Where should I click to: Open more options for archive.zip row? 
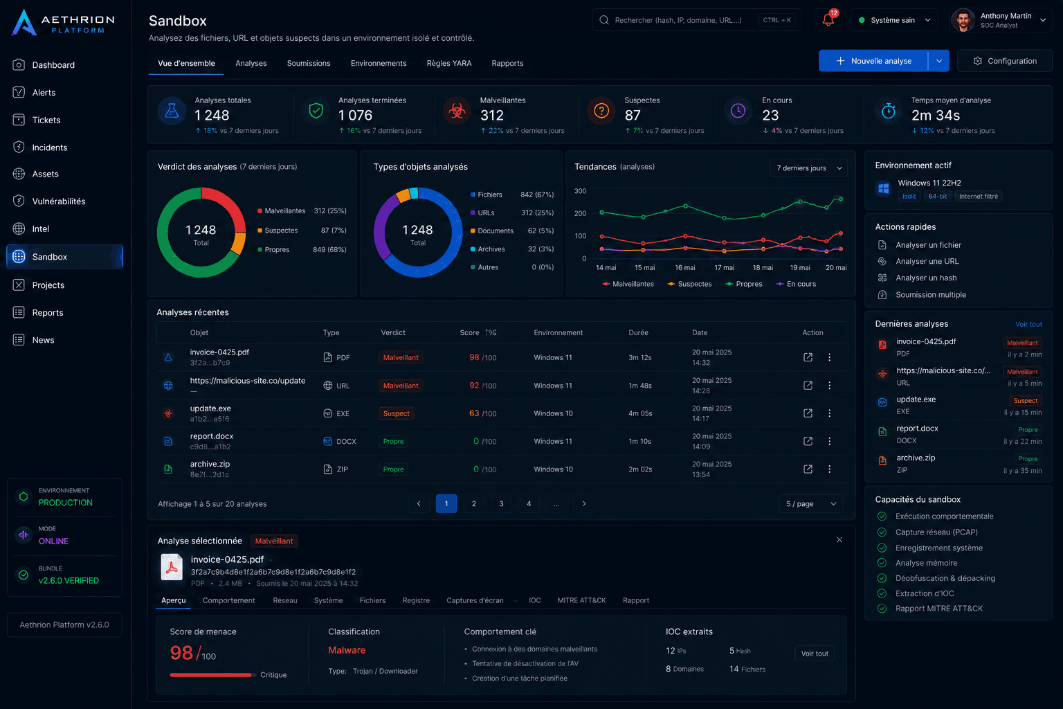[830, 469]
